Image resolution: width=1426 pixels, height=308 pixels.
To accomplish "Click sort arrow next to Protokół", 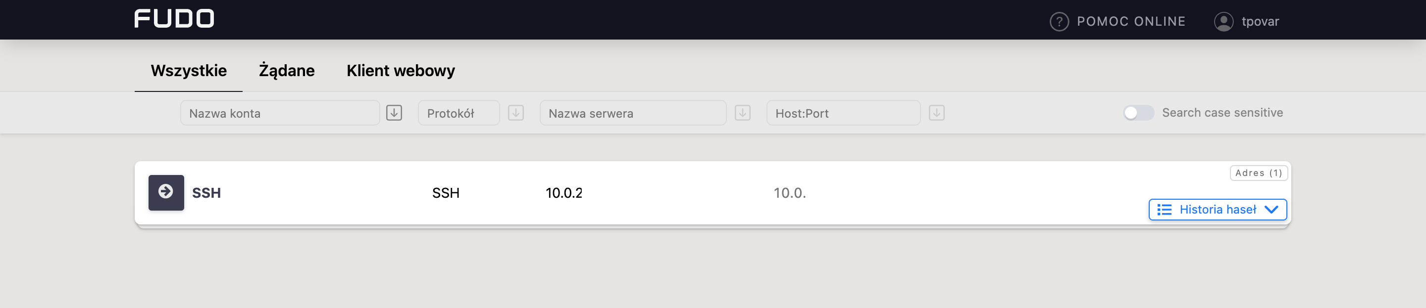I will pos(516,113).
